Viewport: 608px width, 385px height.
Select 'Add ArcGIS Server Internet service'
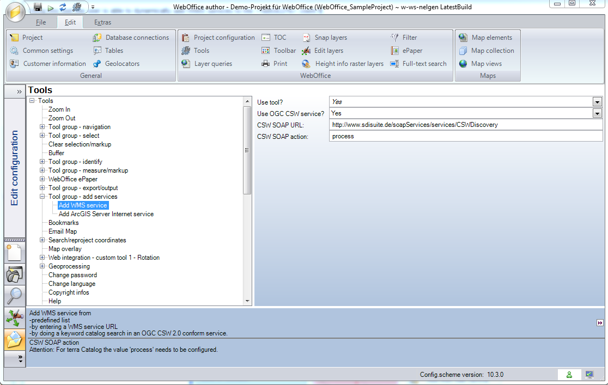pyautogui.click(x=106, y=213)
